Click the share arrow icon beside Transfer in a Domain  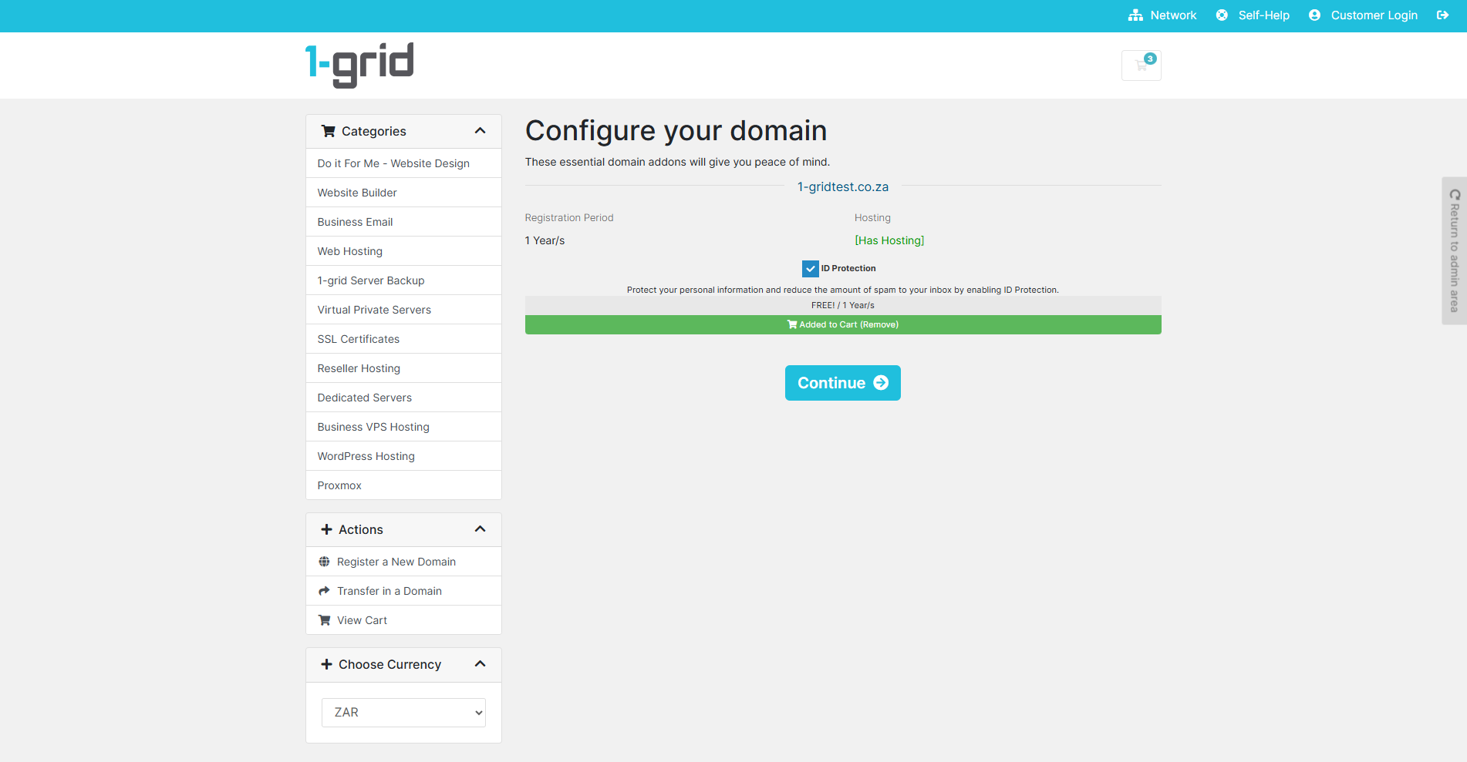pos(324,591)
